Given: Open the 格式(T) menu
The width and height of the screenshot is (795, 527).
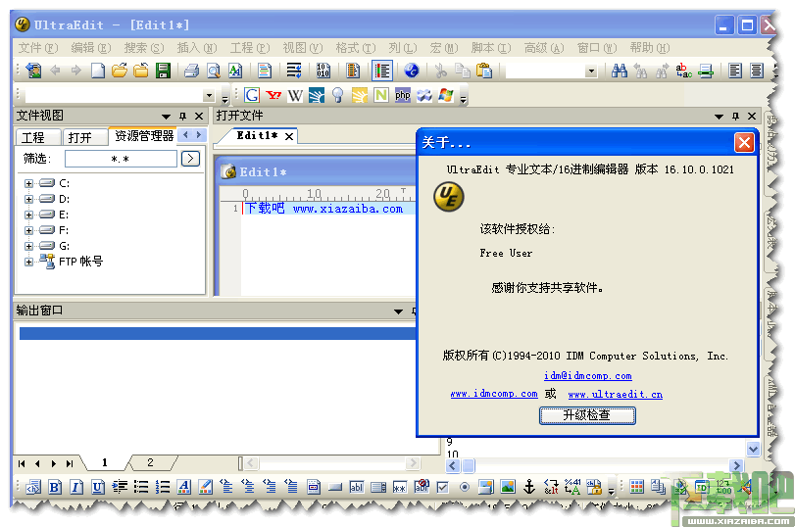Looking at the screenshot, I should (356, 48).
